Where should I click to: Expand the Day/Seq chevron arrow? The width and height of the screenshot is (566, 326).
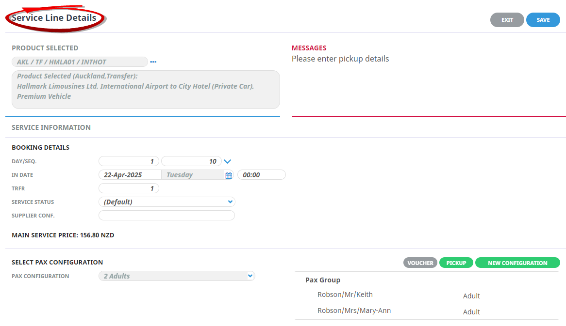pos(228,161)
